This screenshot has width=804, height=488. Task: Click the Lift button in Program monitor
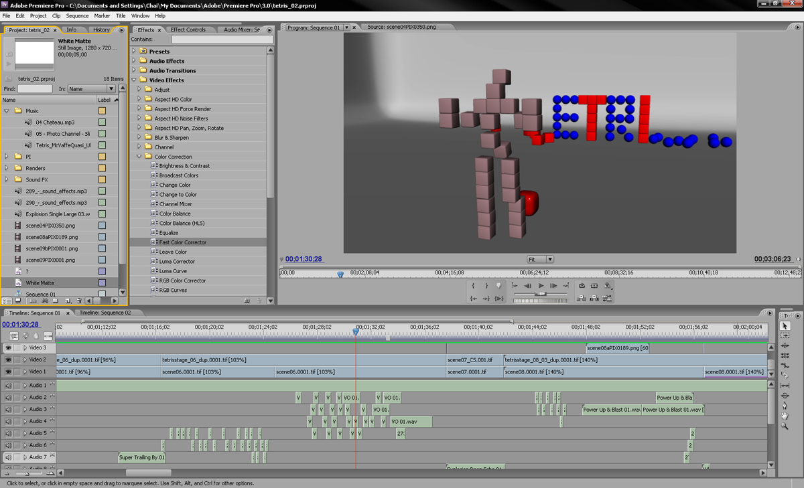click(582, 299)
